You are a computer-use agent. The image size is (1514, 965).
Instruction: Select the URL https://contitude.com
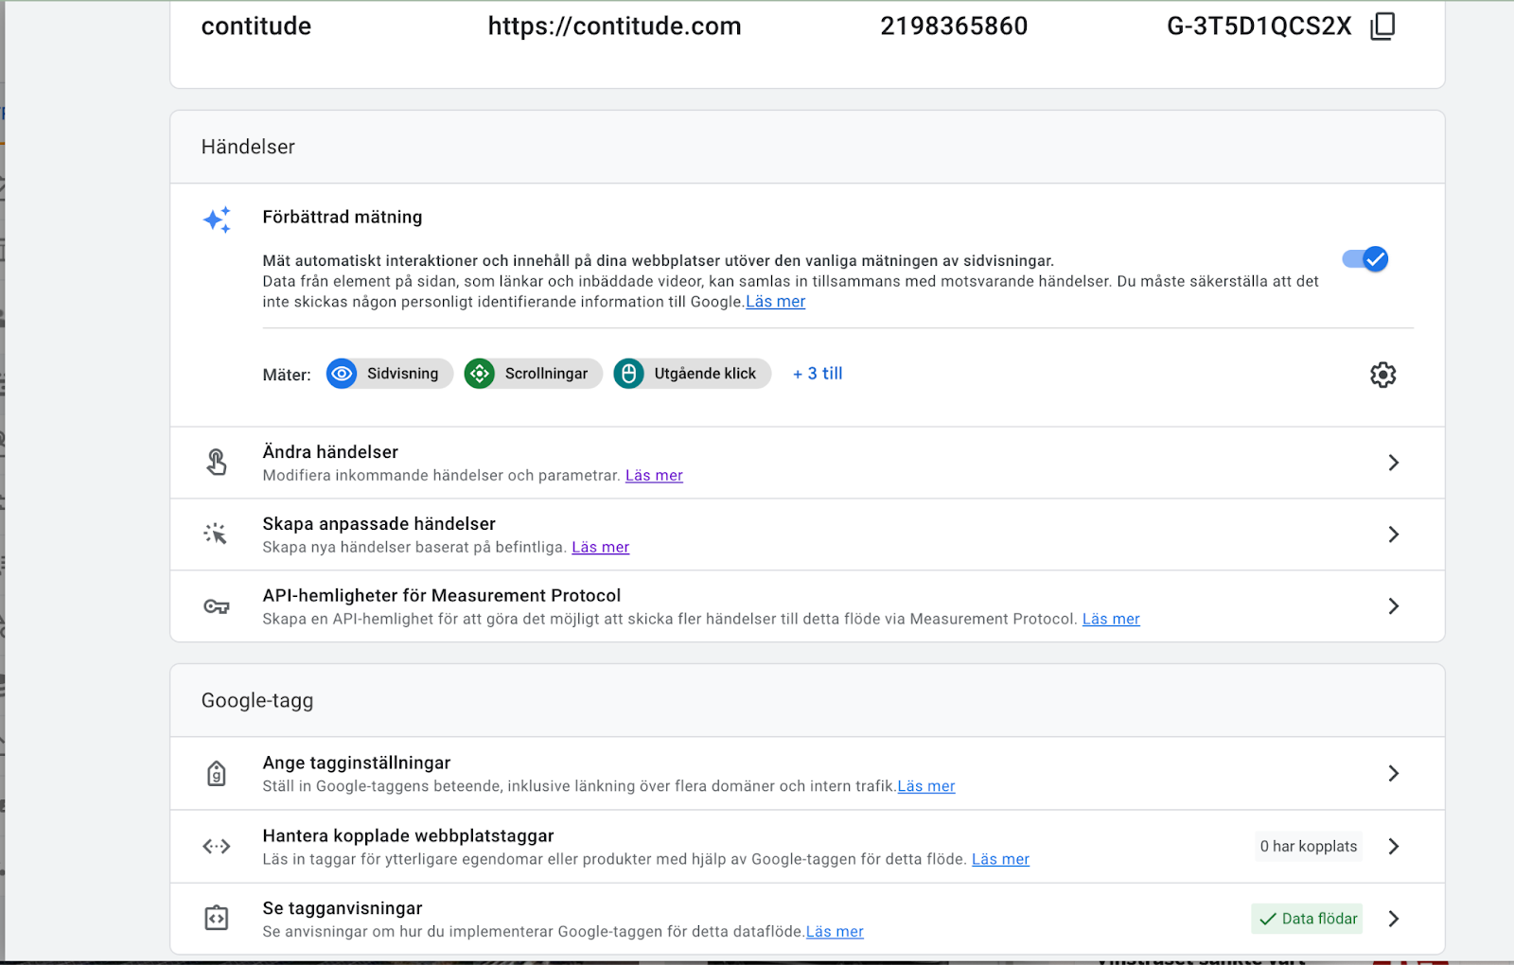point(614,26)
